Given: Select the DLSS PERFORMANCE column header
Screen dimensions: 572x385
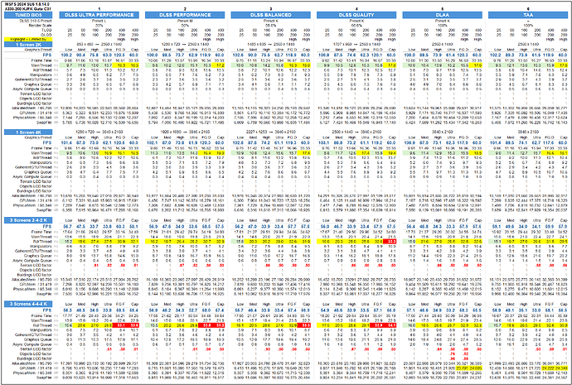Looking at the screenshot, I should 185,15.
